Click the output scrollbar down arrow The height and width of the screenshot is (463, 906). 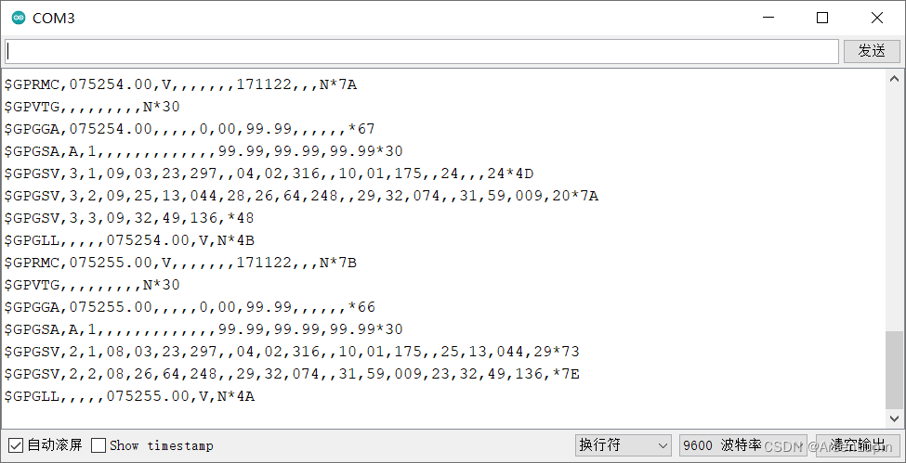[x=894, y=418]
